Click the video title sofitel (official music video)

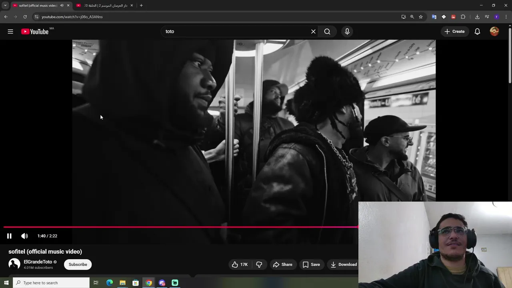pos(45,252)
